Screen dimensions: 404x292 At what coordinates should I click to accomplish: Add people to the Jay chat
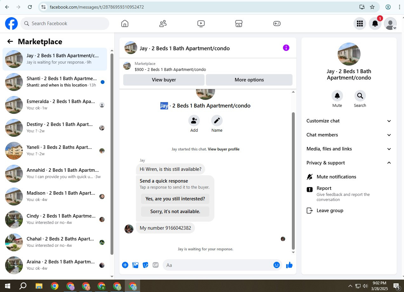pos(194,121)
